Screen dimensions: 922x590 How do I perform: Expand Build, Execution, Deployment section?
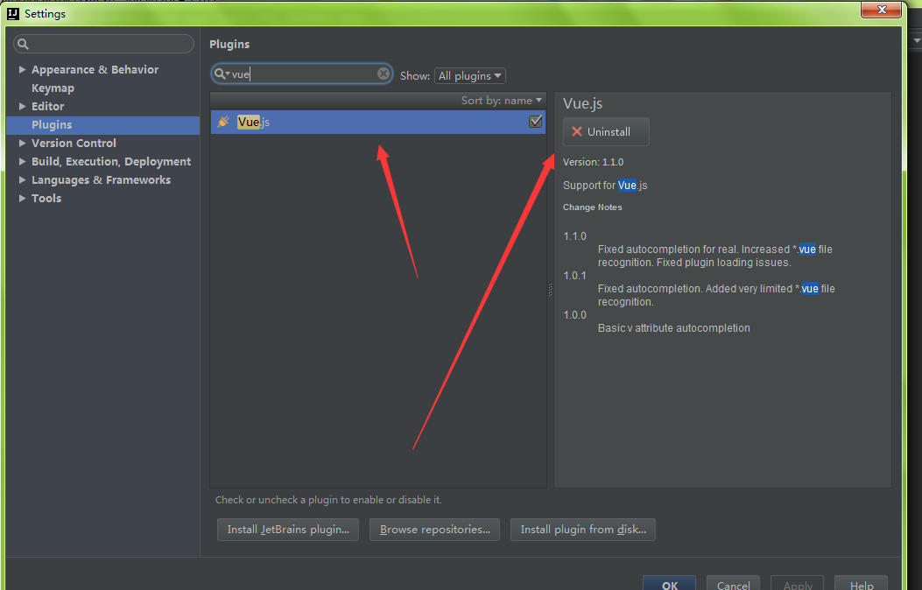click(x=22, y=161)
